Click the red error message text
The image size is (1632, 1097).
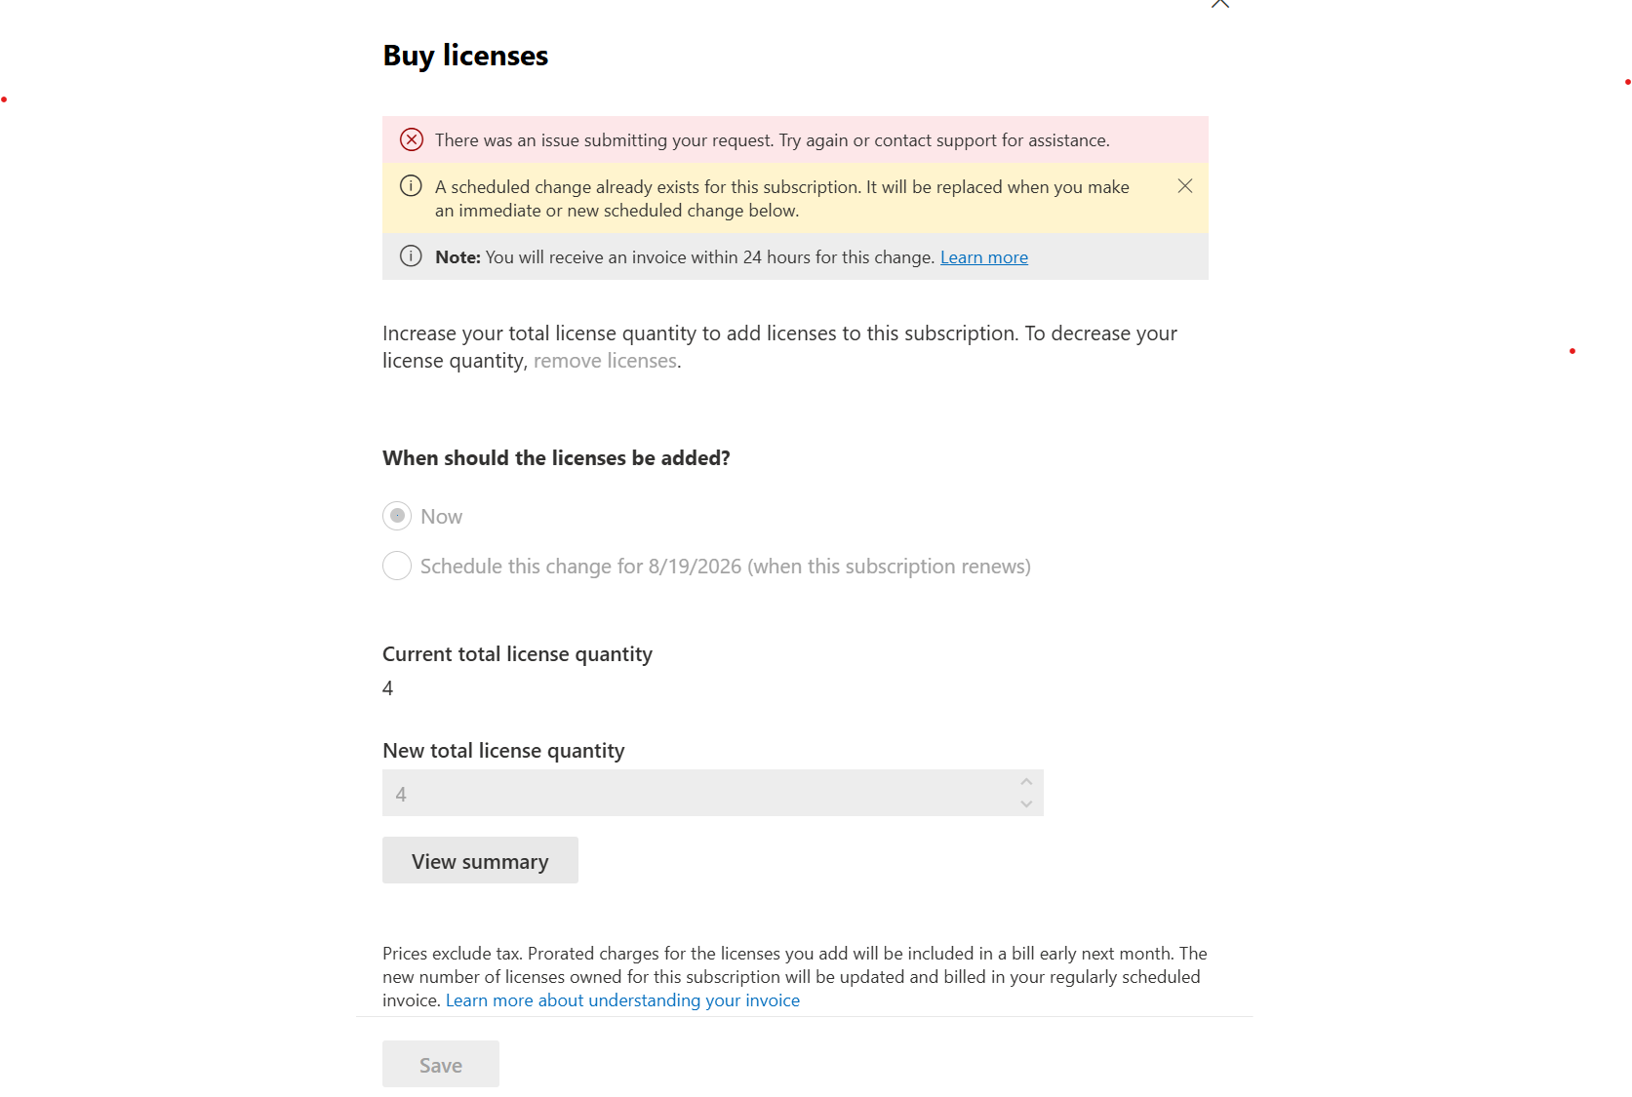[772, 140]
